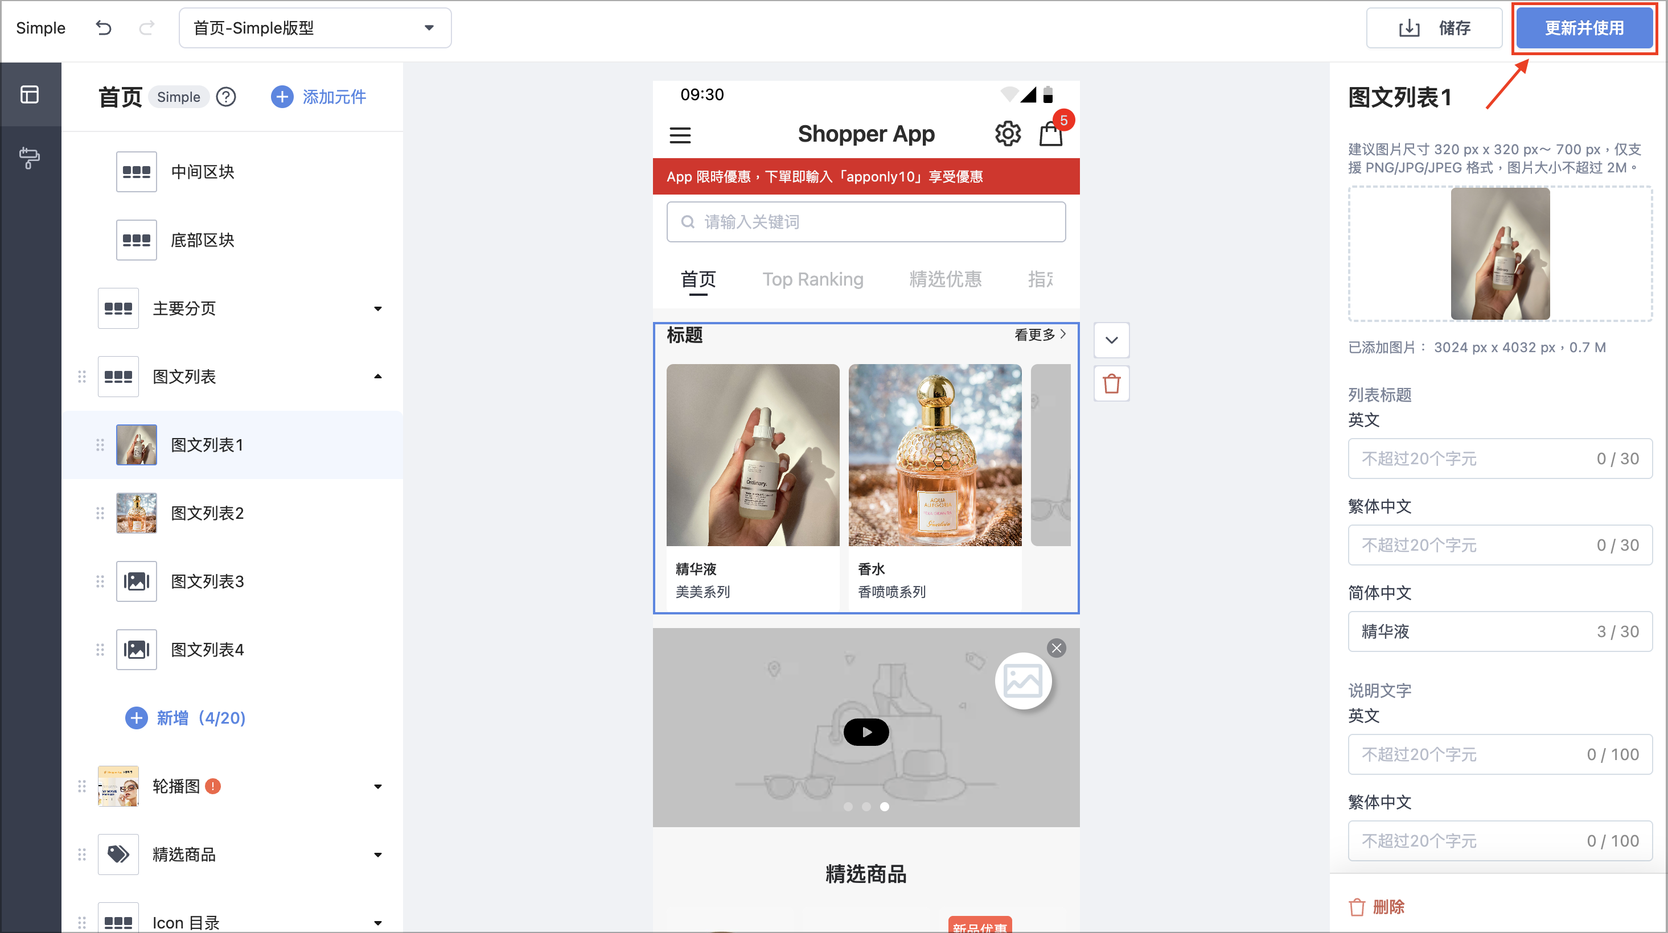This screenshot has height=933, width=1668.
Task: Click the redo arrow icon
Action: point(147,28)
